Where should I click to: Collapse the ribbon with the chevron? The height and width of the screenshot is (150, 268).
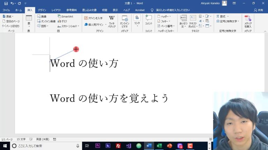(x=265, y=31)
